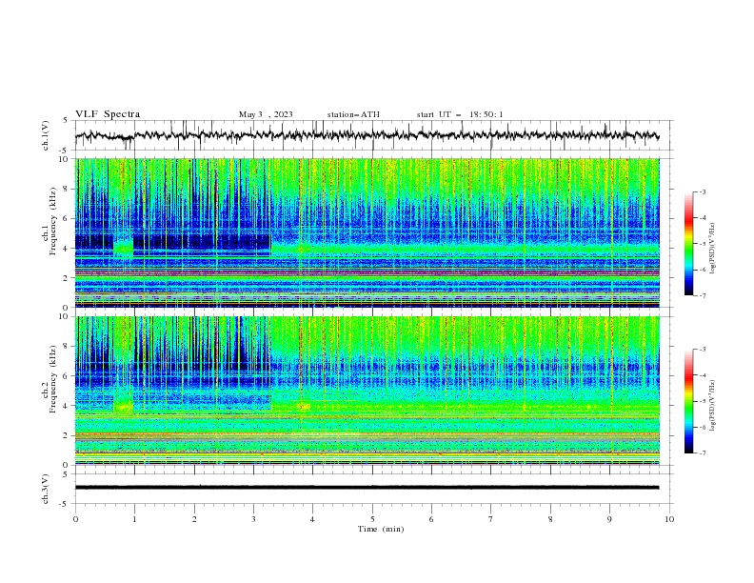Click the "-6" label on the ch.1 colorbar
Image resolution: width=754 pixels, height=583 pixels.
coord(703,270)
